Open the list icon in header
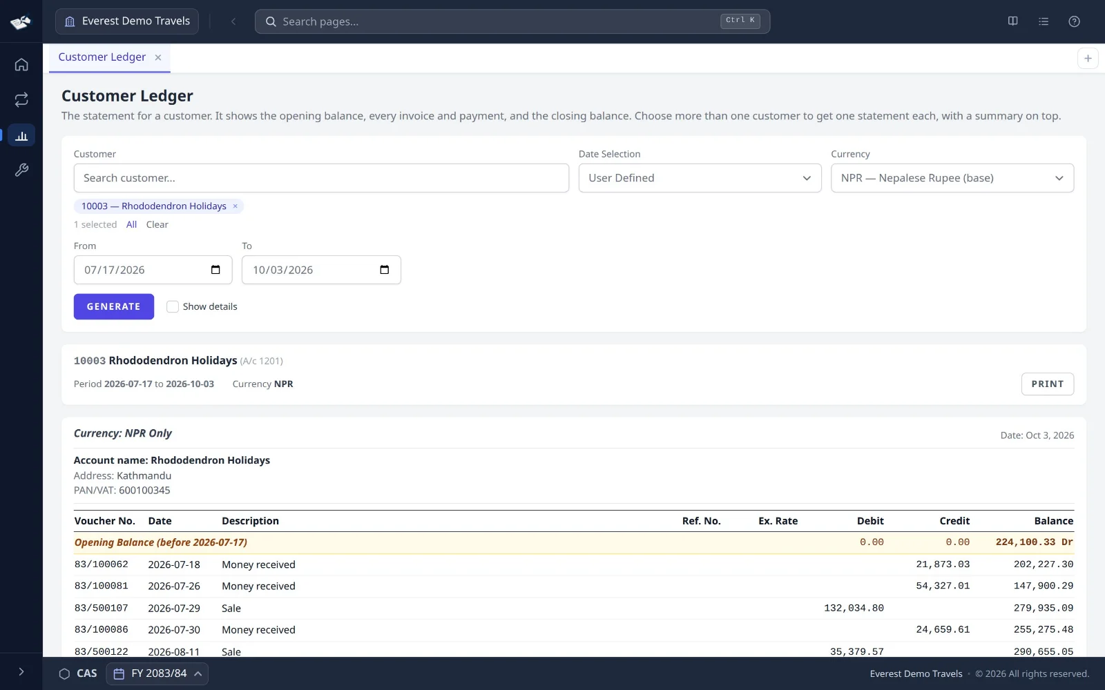 [1044, 21]
